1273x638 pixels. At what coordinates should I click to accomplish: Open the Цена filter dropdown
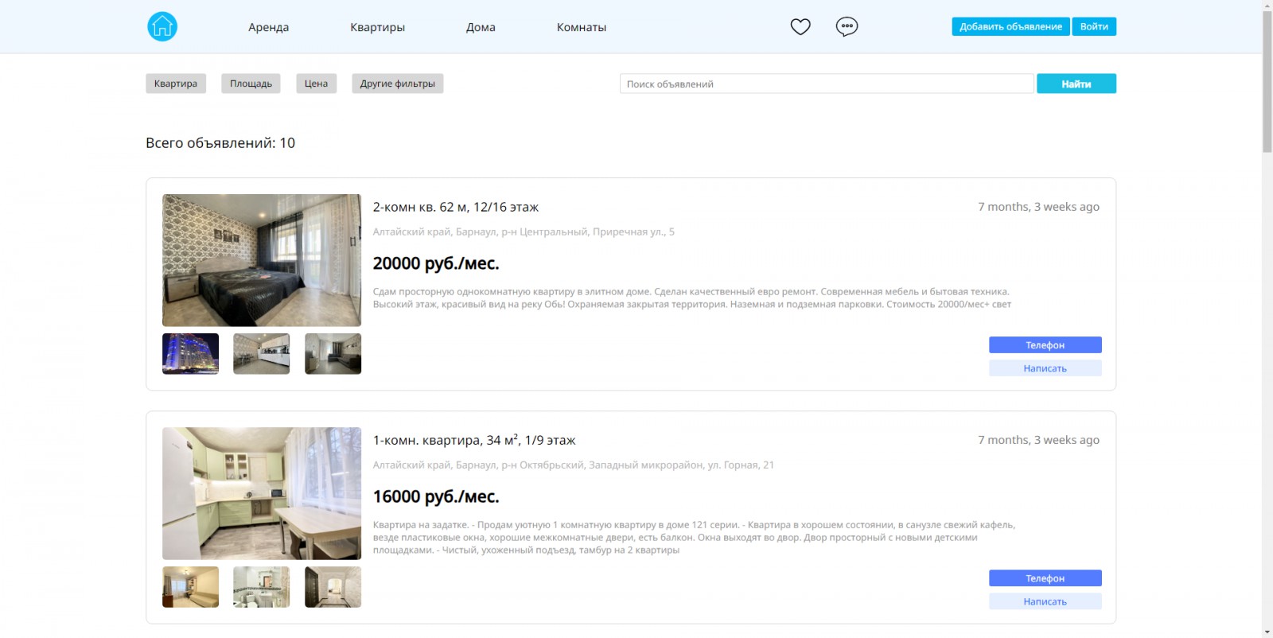click(x=316, y=84)
